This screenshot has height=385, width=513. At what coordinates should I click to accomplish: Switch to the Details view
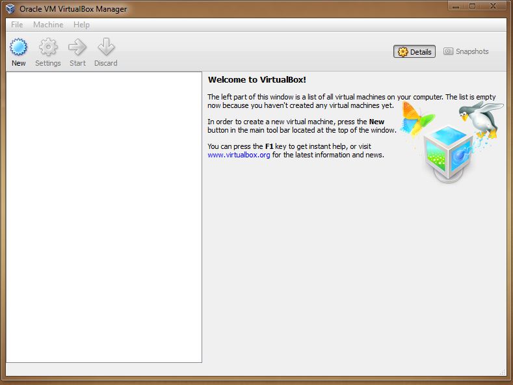coord(414,52)
